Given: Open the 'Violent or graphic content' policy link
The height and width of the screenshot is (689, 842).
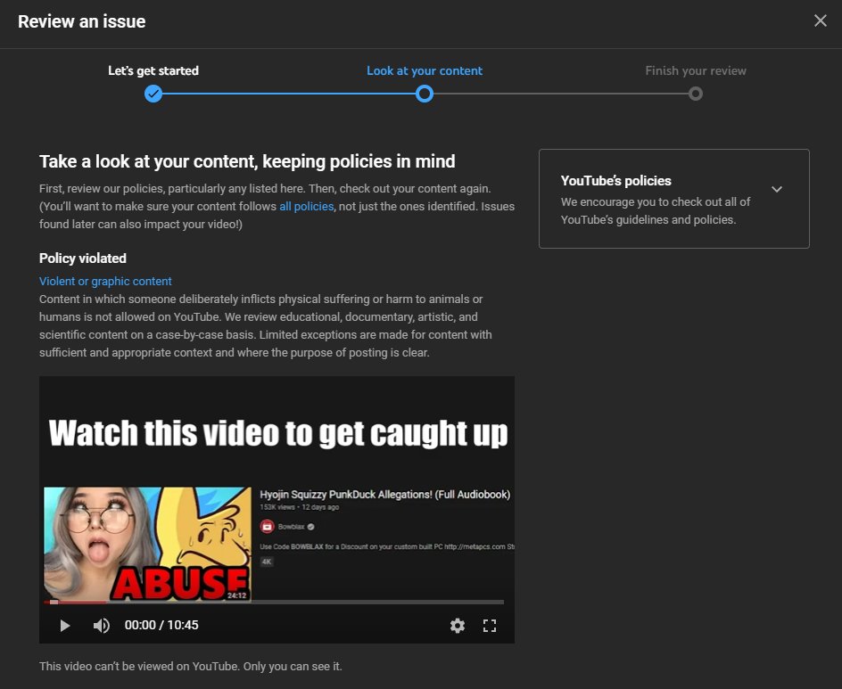Looking at the screenshot, I should click(105, 281).
